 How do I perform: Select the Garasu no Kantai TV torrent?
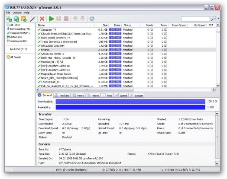click(126, 54)
